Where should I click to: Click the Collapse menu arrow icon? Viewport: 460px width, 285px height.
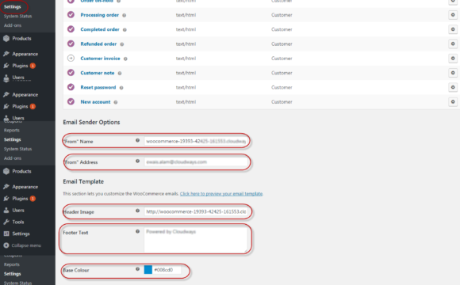pyautogui.click(x=6, y=245)
